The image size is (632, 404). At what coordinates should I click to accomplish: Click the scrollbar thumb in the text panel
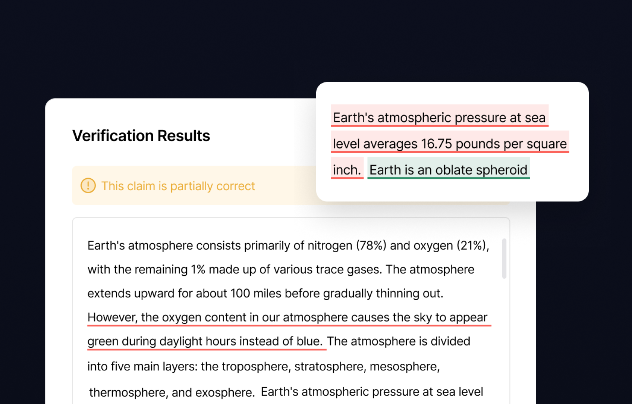pyautogui.click(x=504, y=258)
